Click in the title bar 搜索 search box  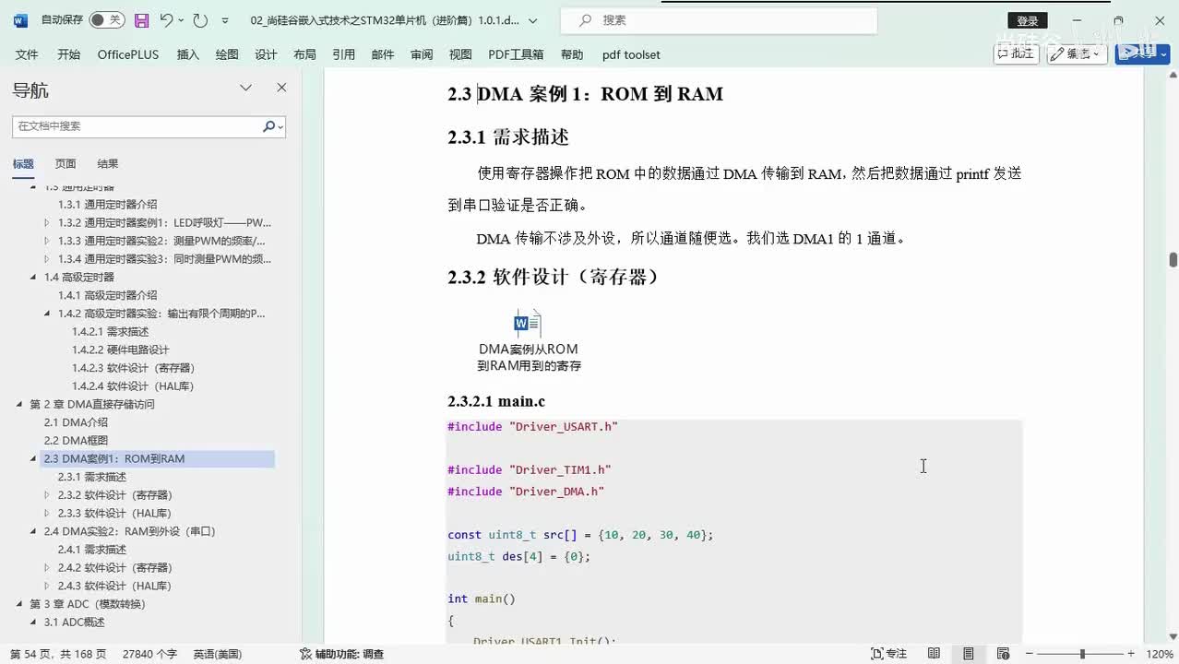pyautogui.click(x=720, y=20)
